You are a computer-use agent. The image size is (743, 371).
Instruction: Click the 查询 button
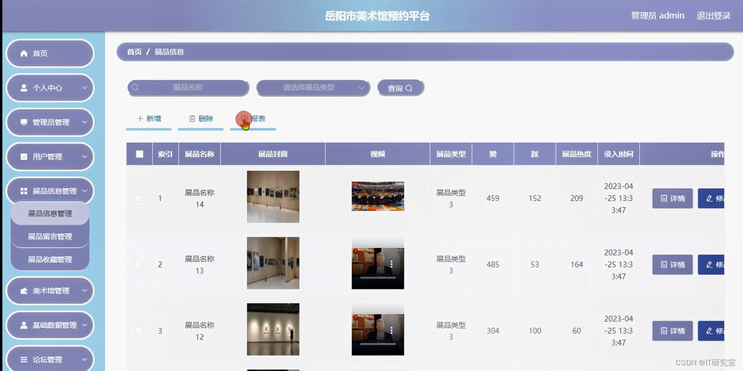400,88
